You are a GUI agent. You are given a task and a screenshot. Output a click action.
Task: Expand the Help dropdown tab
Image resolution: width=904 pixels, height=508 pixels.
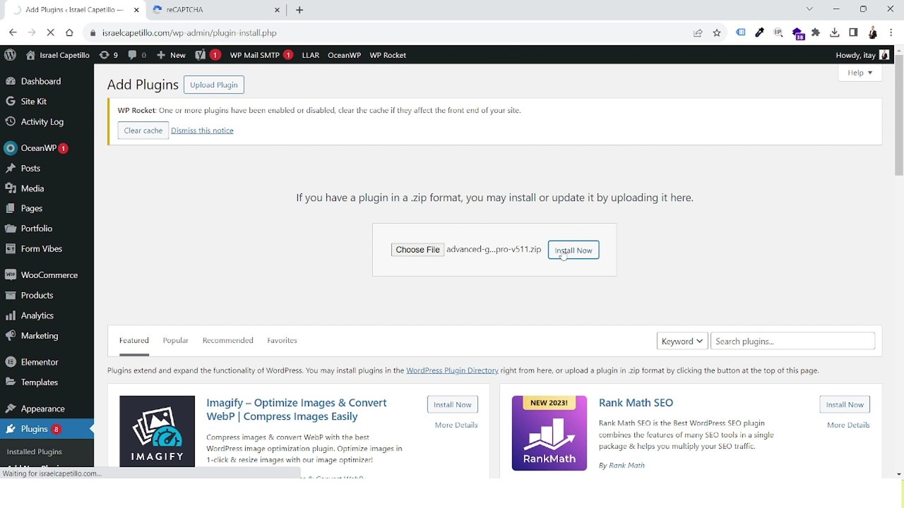[x=860, y=73]
